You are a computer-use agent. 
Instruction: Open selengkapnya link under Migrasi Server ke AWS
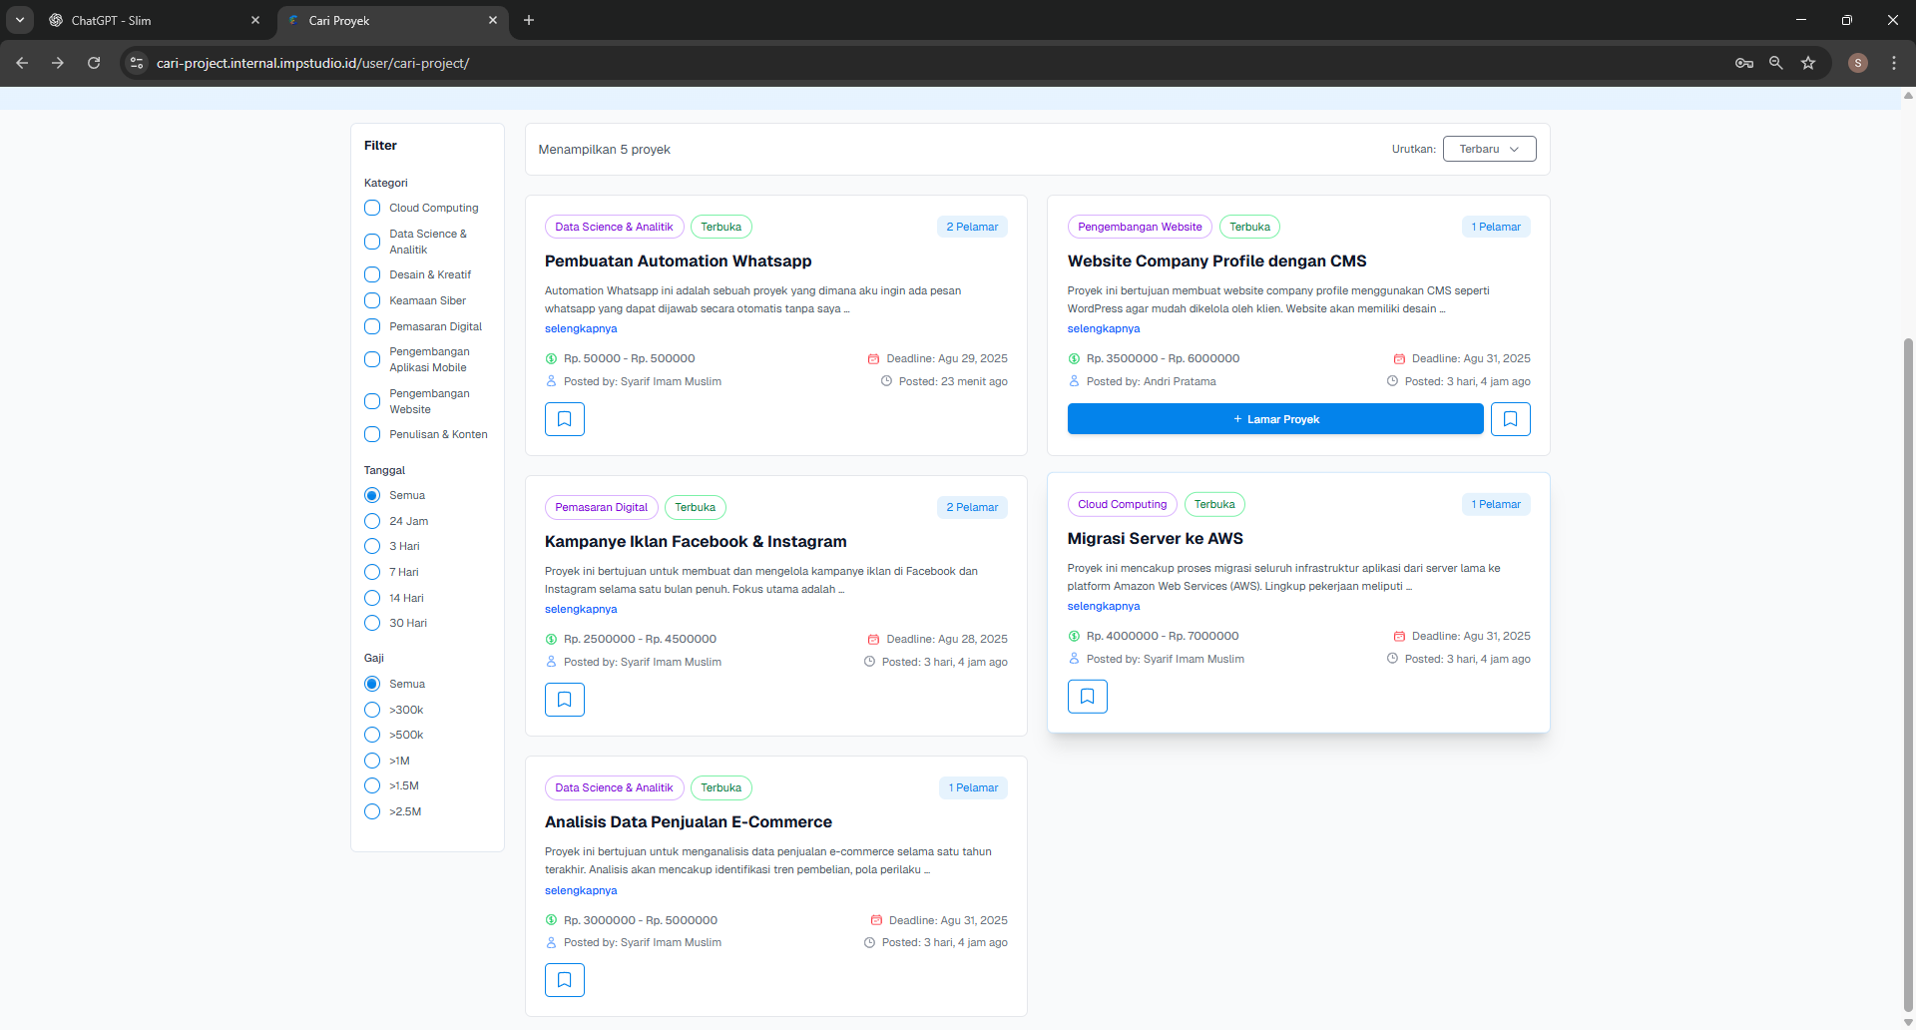pos(1103,606)
